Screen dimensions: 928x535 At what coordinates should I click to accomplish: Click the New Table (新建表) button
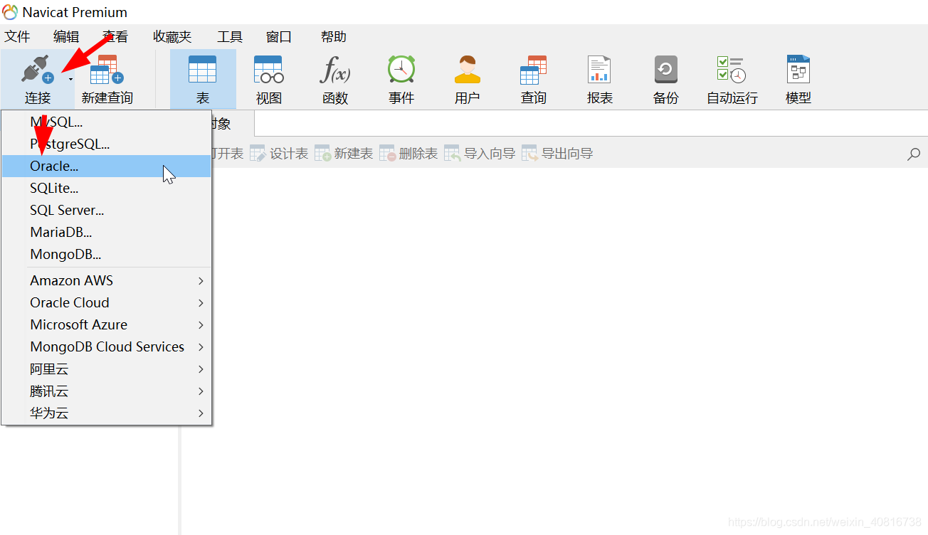click(344, 154)
